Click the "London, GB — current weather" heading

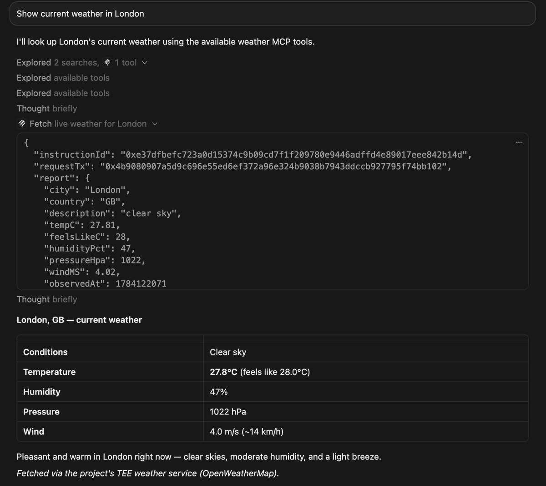pyautogui.click(x=79, y=320)
